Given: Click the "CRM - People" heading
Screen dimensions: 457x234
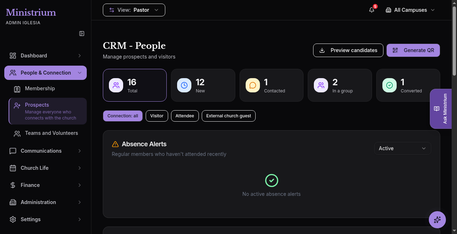Looking at the screenshot, I should pos(134,46).
